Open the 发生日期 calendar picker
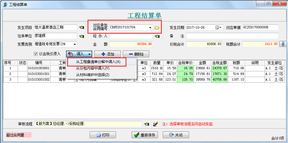 pyautogui.click(x=219, y=27)
